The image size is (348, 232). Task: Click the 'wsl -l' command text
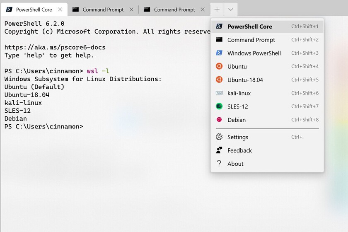pyautogui.click(x=98, y=71)
